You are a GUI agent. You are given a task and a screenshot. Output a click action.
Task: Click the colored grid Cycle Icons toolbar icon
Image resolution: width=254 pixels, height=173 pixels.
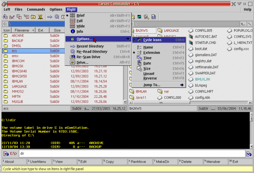click(x=139, y=17)
